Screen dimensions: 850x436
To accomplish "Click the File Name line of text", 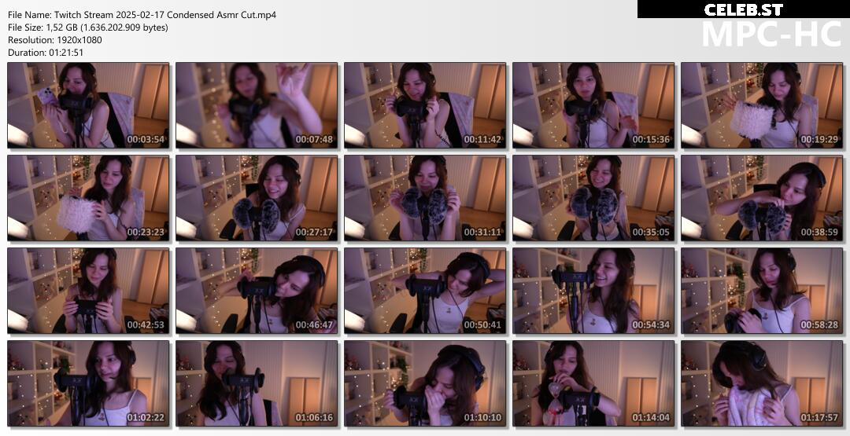I will click(142, 15).
